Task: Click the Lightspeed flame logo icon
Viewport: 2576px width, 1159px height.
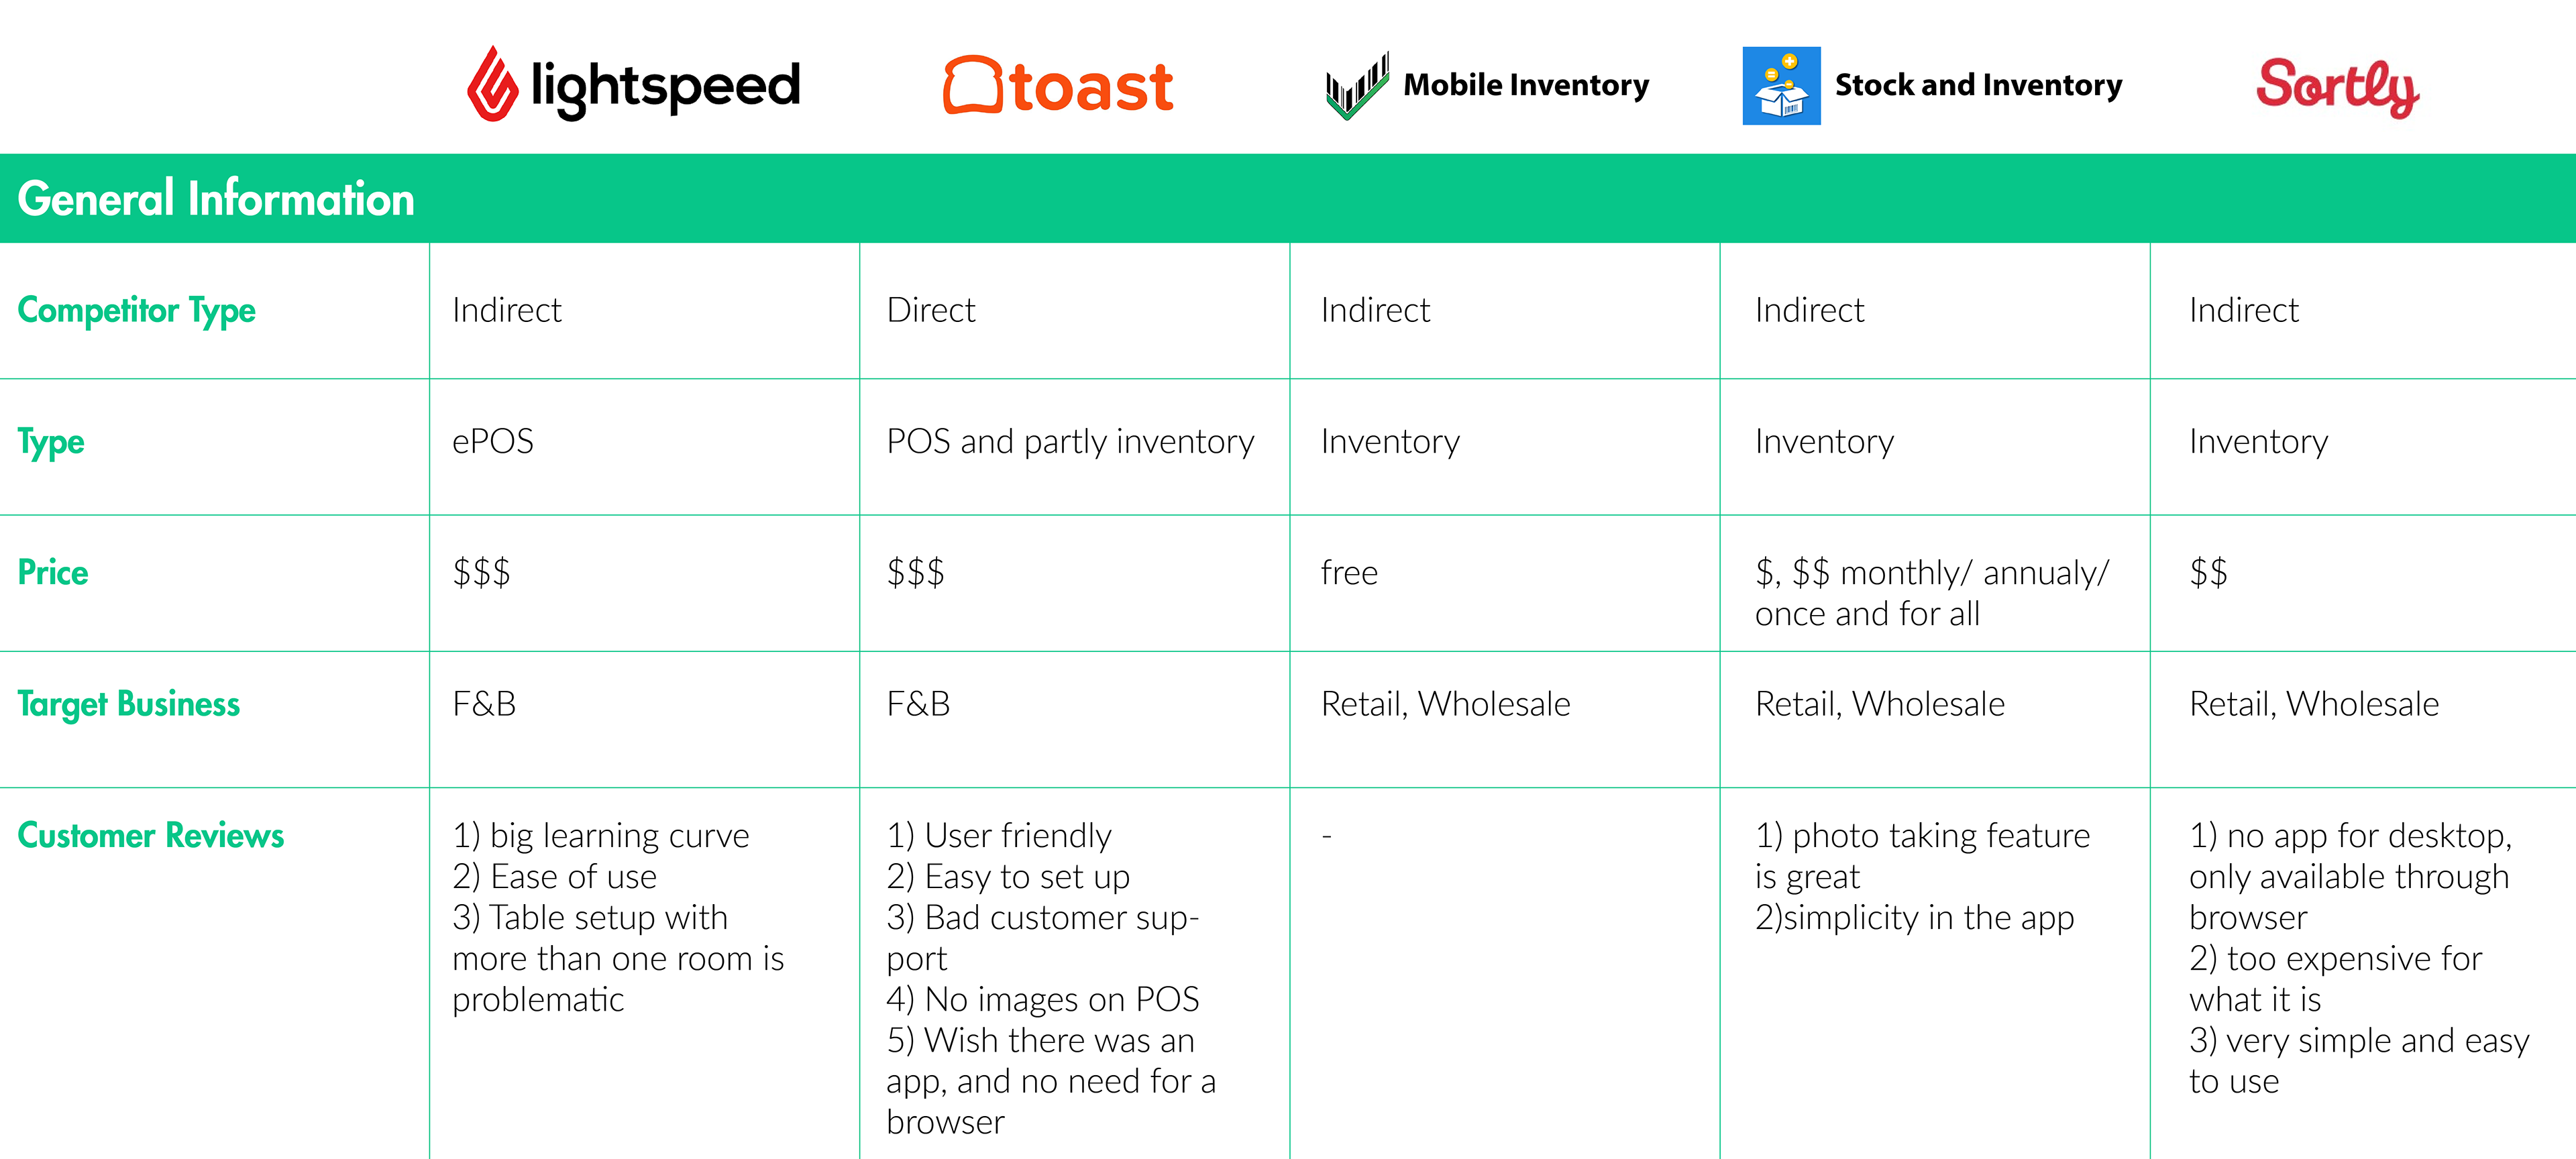Action: pyautogui.click(x=493, y=84)
